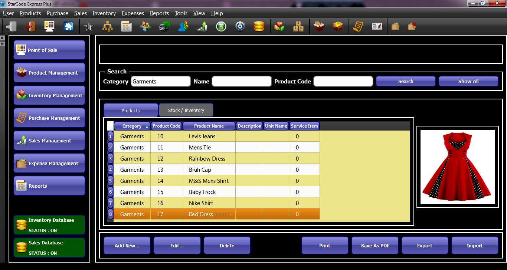The image size is (507, 270).
Task: Switch to the Stock / Inventory tab
Action: (186, 110)
